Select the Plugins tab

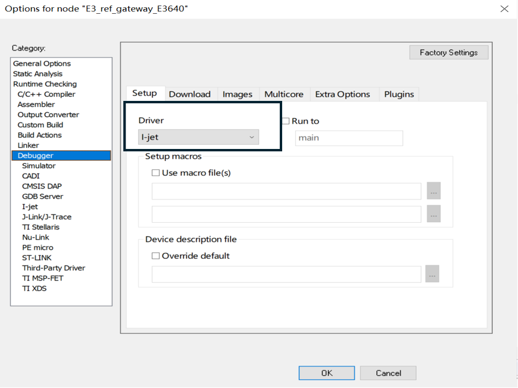tap(399, 94)
